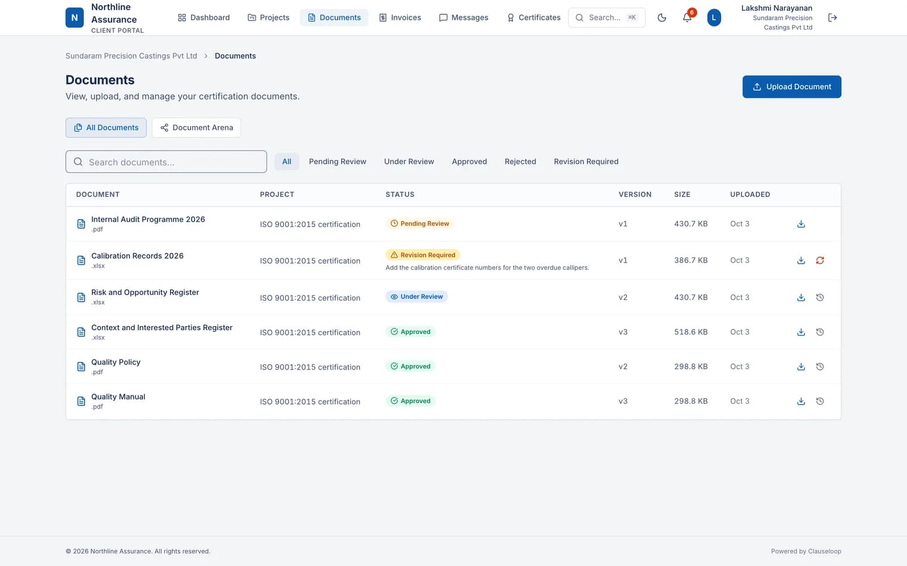The image size is (907, 566).
Task: Click the DOCUMENT column header
Action: click(x=98, y=194)
